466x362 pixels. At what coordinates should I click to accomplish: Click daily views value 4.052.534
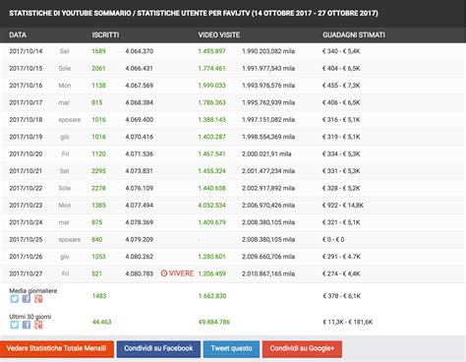(211, 206)
